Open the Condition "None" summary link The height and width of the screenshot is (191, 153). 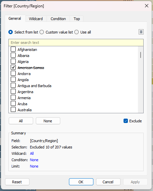point(34,160)
